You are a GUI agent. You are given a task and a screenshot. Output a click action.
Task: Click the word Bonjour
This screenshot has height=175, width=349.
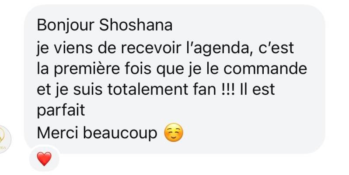[66, 26]
